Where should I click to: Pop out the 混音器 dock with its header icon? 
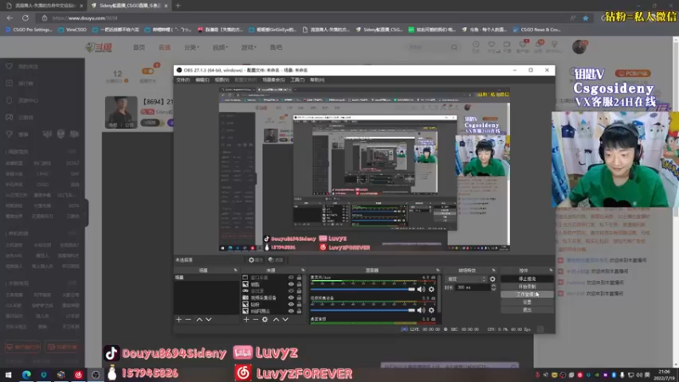coord(438,270)
